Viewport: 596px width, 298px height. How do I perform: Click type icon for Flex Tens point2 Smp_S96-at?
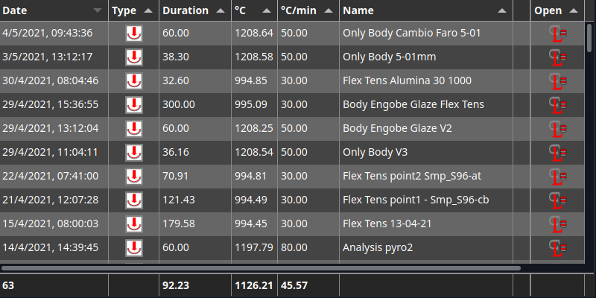[134, 177]
